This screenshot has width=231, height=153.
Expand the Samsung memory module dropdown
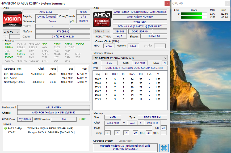point(130,58)
